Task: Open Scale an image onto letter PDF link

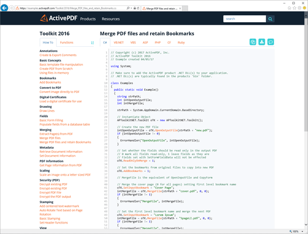Action: coord(65,175)
